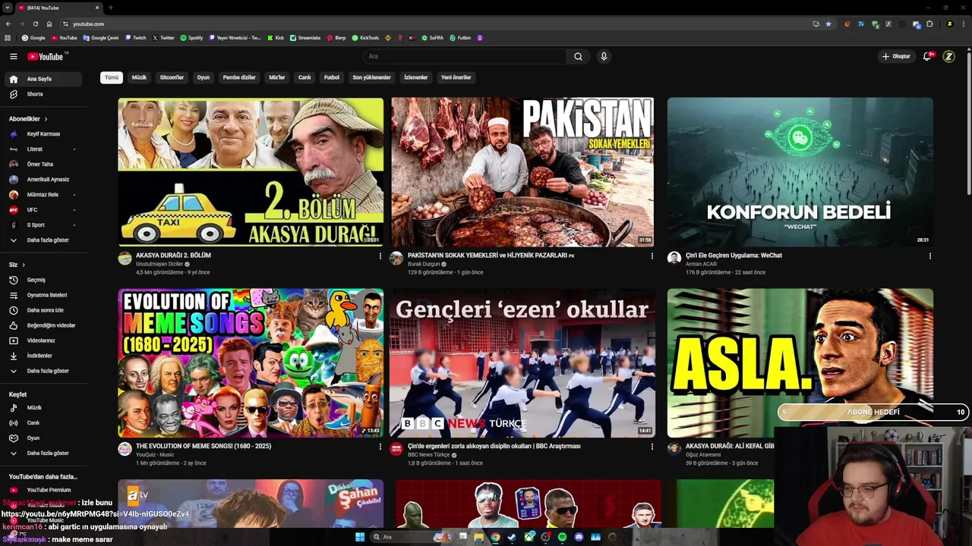This screenshot has width=972, height=546.
Task: Open Oynatma listeleri playlists
Action: (43, 295)
